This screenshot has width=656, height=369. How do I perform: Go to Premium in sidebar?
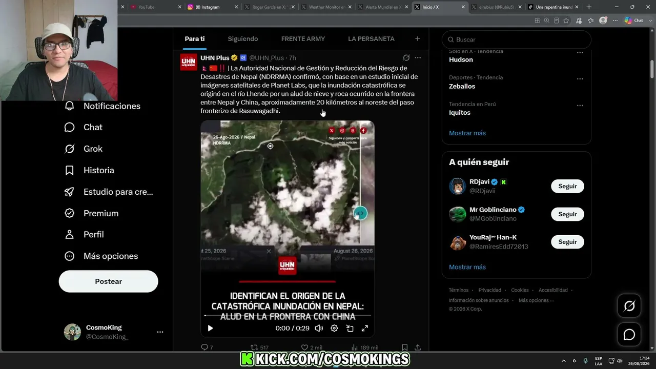pyautogui.click(x=91, y=213)
